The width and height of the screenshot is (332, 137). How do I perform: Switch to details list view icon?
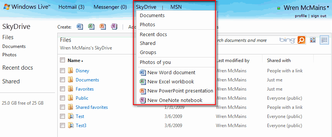coord(324,40)
